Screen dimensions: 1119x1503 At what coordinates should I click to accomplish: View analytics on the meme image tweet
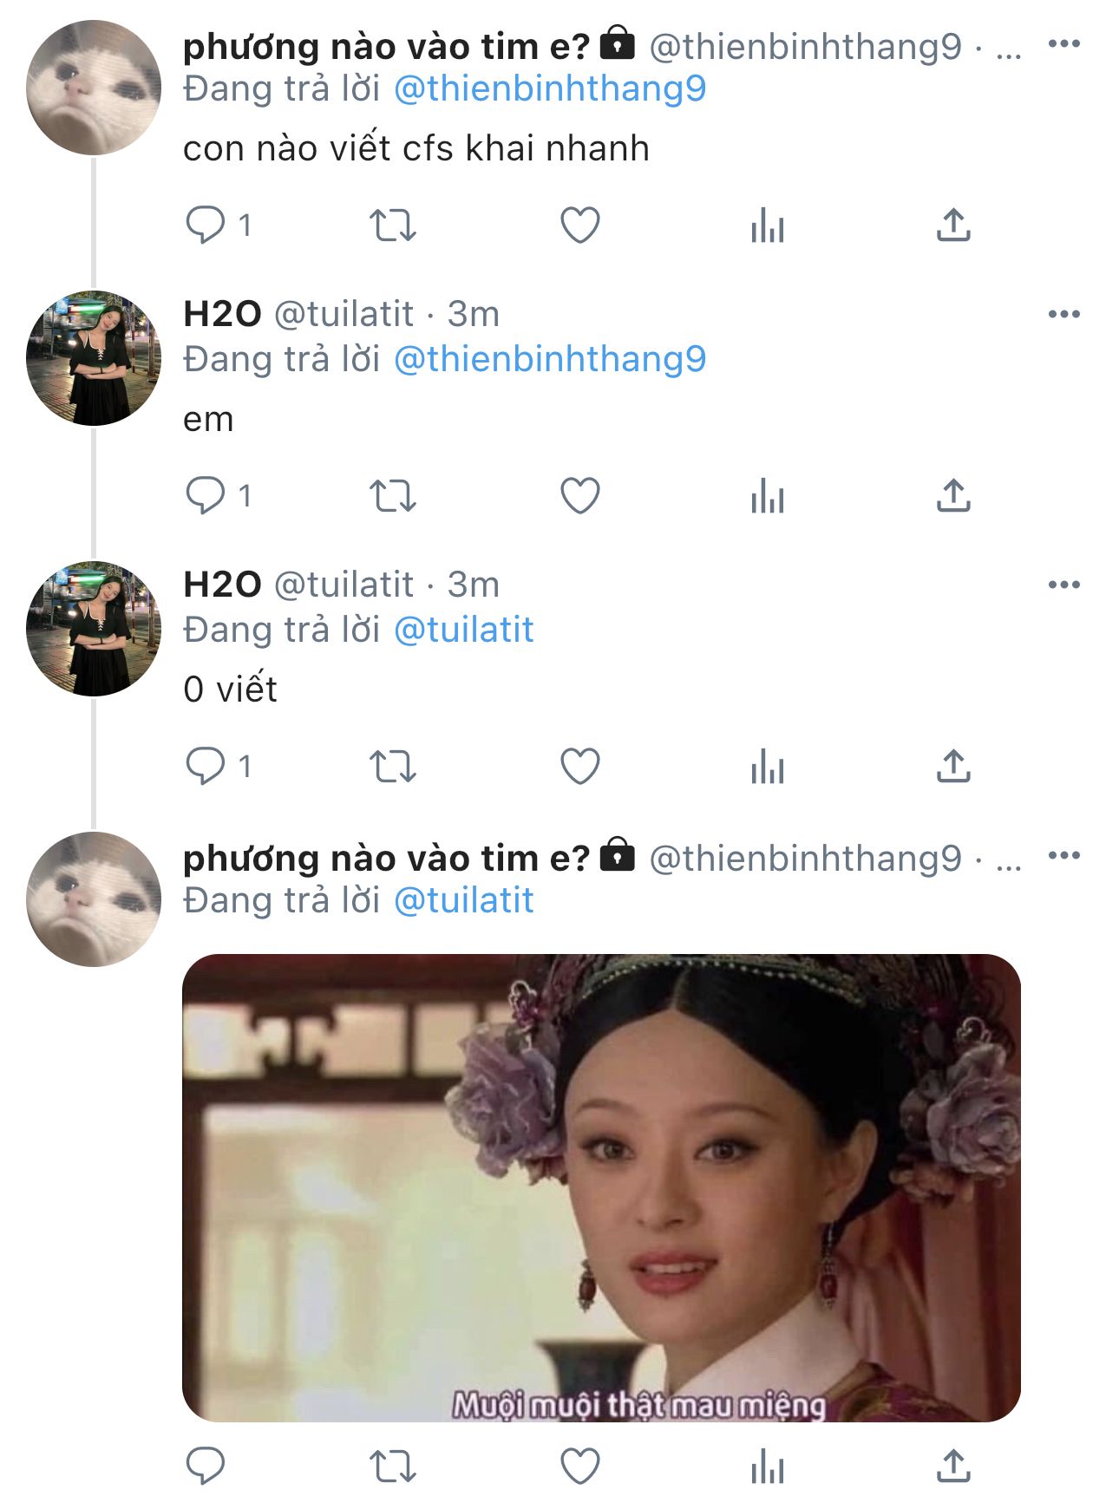[x=767, y=1467]
